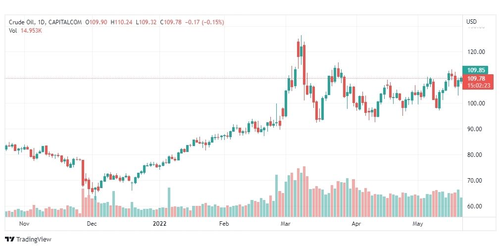Click the Vol value 14.953K
Viewport: 501px width, 248px height.
coord(31,31)
